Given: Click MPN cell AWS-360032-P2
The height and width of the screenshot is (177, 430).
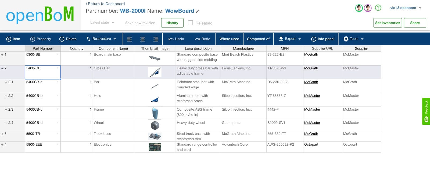Looking at the screenshot, I should tap(285, 147).
